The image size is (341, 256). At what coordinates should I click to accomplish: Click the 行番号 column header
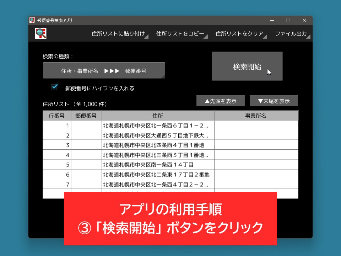57,116
